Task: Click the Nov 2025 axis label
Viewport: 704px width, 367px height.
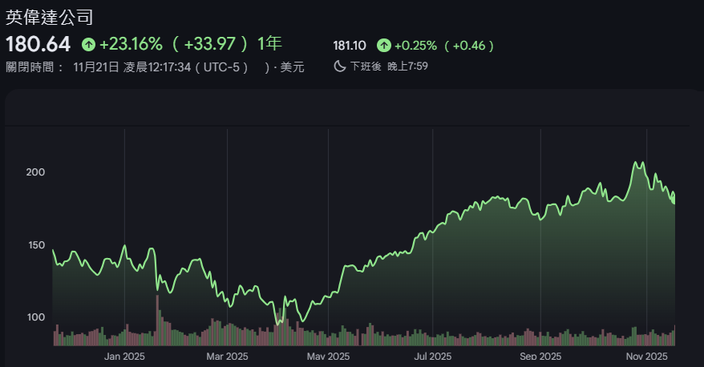Action: point(646,356)
